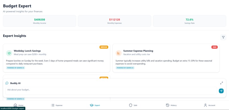Click the 'Expert Insights' heading

[14, 36]
